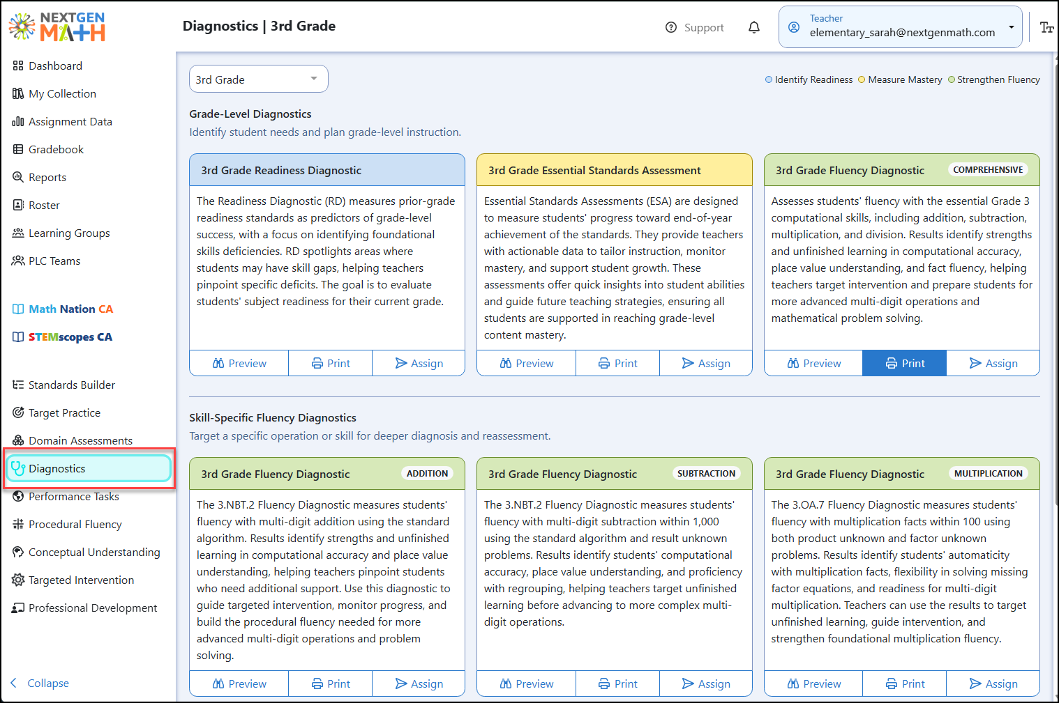The width and height of the screenshot is (1059, 703).
Task: Collapse the sidebar navigation
Action: [x=40, y=683]
